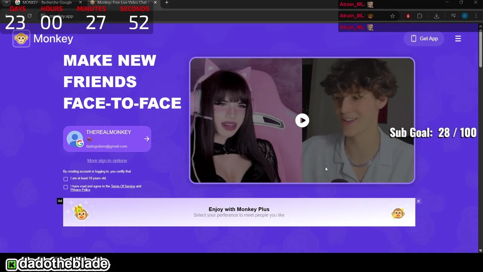
Task: Reload the page
Action: [29, 16]
